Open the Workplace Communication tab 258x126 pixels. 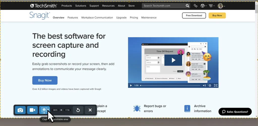coord(97,18)
